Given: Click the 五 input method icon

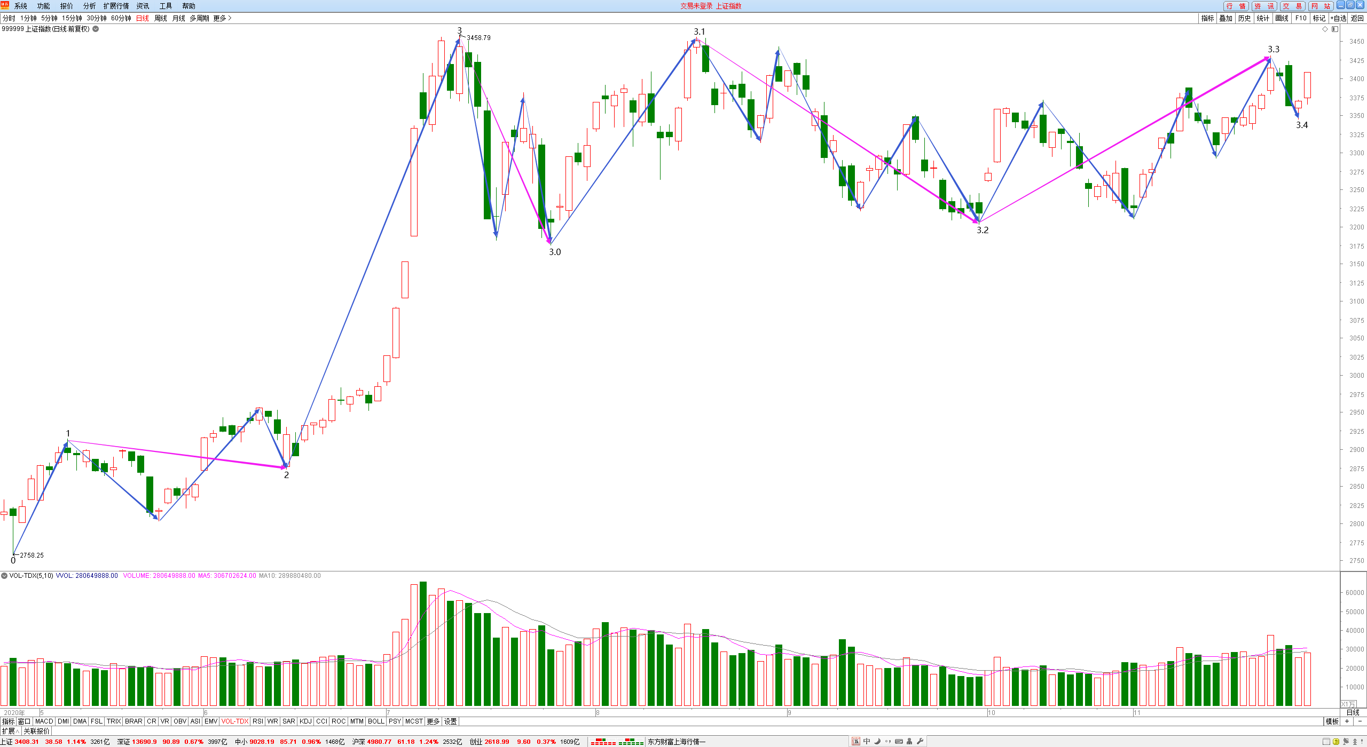Looking at the screenshot, I should pyautogui.click(x=856, y=741).
